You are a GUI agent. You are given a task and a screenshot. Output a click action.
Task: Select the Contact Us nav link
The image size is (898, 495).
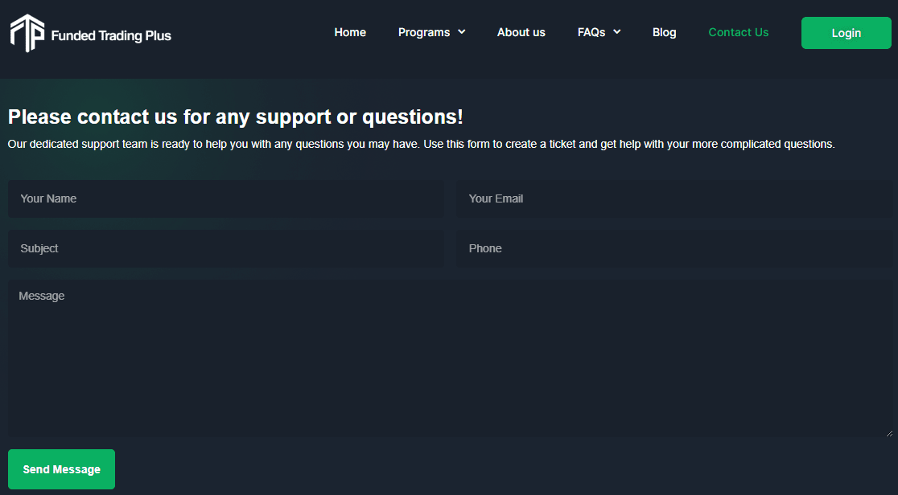click(x=738, y=33)
